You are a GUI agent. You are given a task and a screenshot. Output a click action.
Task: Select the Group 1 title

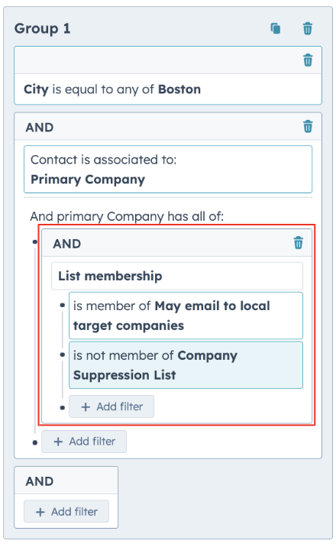[42, 28]
